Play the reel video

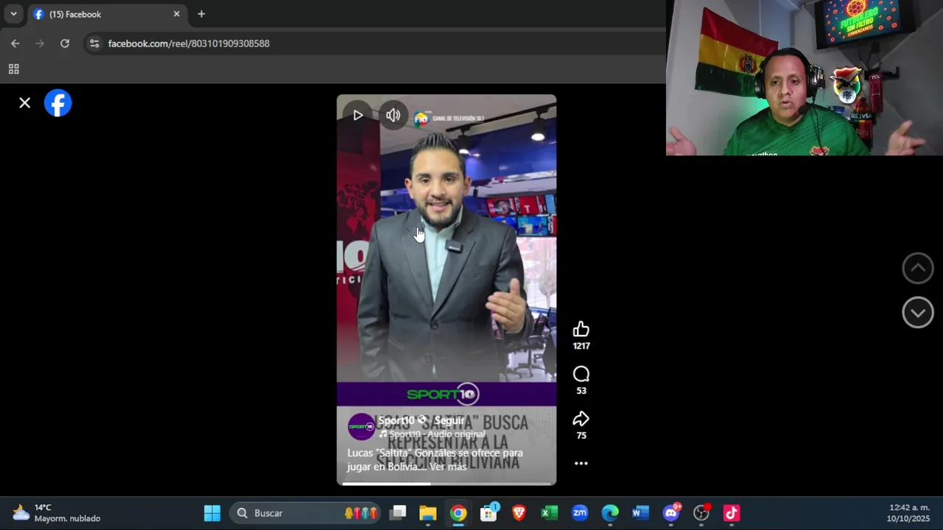click(358, 115)
